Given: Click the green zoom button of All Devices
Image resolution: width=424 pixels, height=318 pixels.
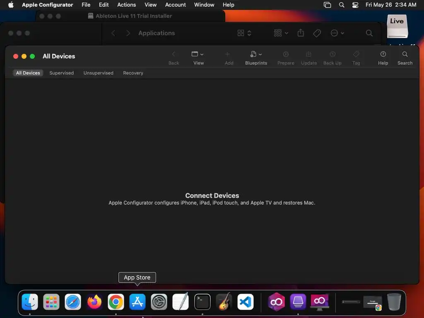Looking at the screenshot, I should (32, 56).
